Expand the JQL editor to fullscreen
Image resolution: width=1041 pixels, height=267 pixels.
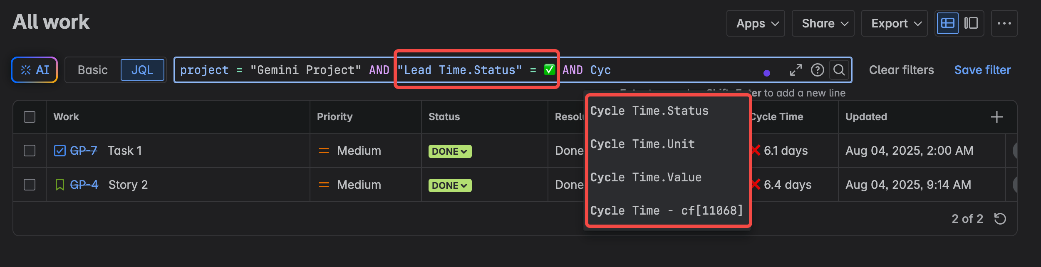pyautogui.click(x=796, y=70)
